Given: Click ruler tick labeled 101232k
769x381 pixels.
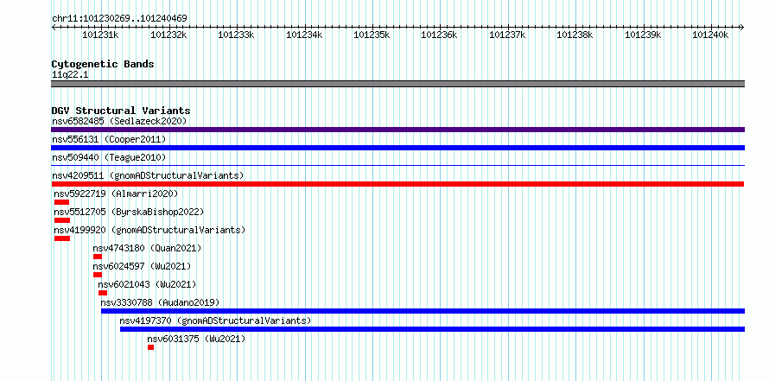Looking at the screenshot, I should (x=168, y=35).
